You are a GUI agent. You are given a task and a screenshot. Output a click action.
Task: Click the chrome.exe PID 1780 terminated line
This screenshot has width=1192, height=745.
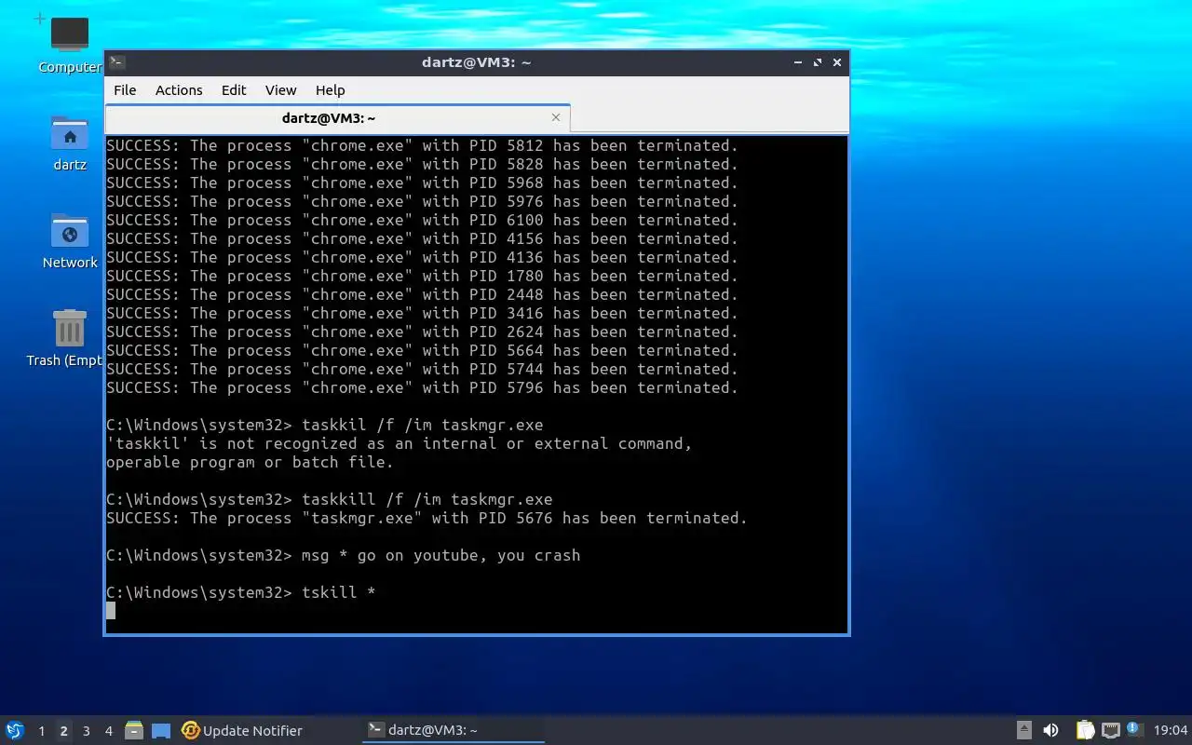pos(422,276)
